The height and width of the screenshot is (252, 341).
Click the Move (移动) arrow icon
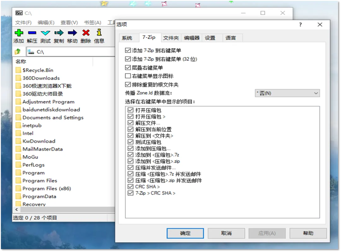72,33
